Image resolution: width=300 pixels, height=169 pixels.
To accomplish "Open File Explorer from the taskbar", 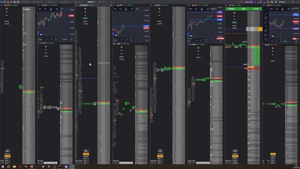I will click(15, 167).
